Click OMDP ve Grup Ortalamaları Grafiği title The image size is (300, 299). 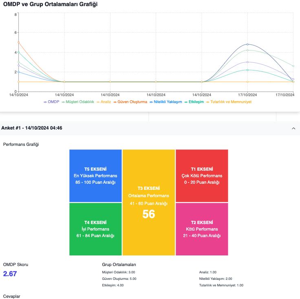(x=50, y=4)
